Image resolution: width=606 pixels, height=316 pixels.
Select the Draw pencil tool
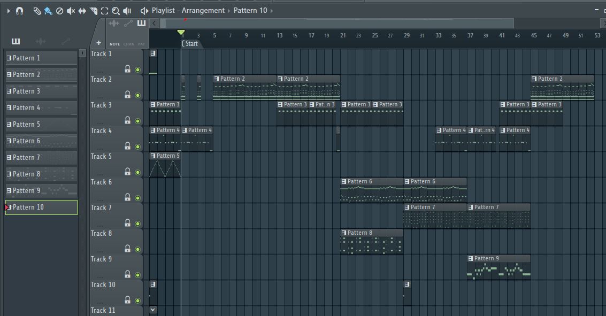(x=37, y=11)
